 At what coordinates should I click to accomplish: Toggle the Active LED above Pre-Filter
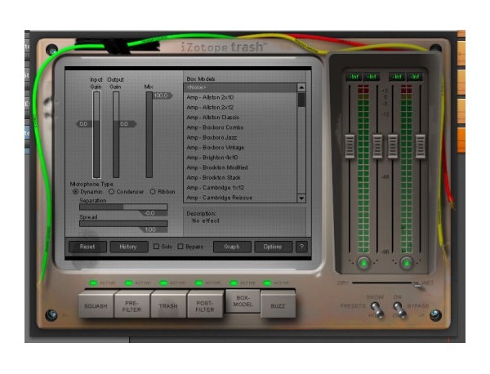[x=128, y=283]
